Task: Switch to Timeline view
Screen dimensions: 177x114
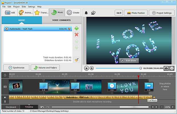Action: point(29,107)
